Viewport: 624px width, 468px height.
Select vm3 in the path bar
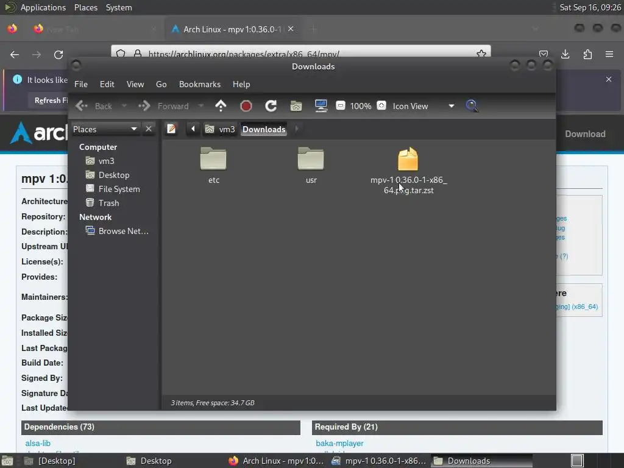[x=220, y=129]
